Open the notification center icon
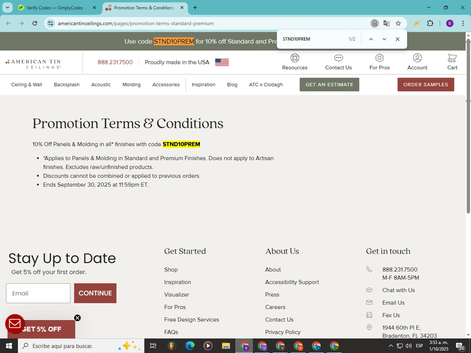Screen dimensions: 471x353 click(x=460, y=346)
